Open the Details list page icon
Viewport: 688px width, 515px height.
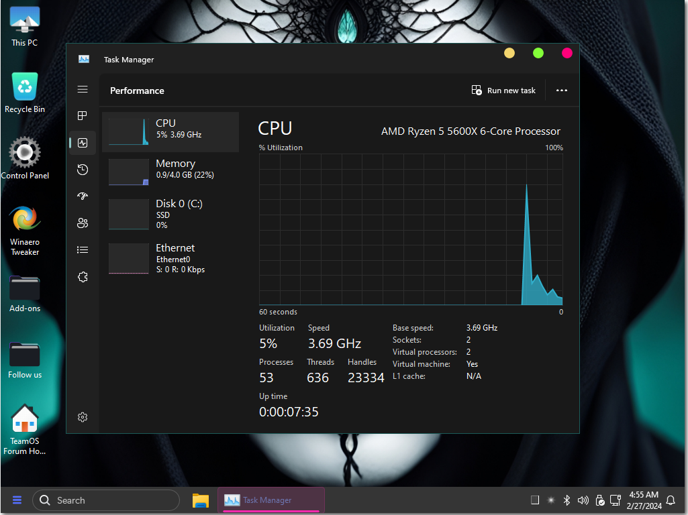tap(83, 250)
